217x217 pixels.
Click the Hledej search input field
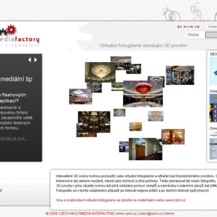tap(211, 35)
